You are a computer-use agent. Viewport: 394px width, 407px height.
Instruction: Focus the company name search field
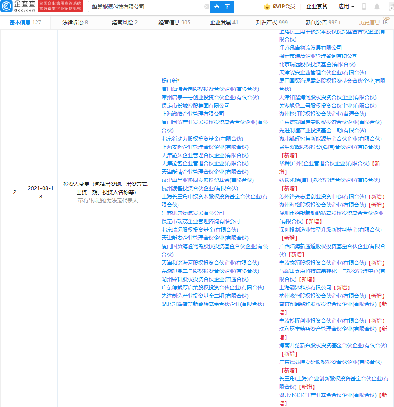(146, 7)
